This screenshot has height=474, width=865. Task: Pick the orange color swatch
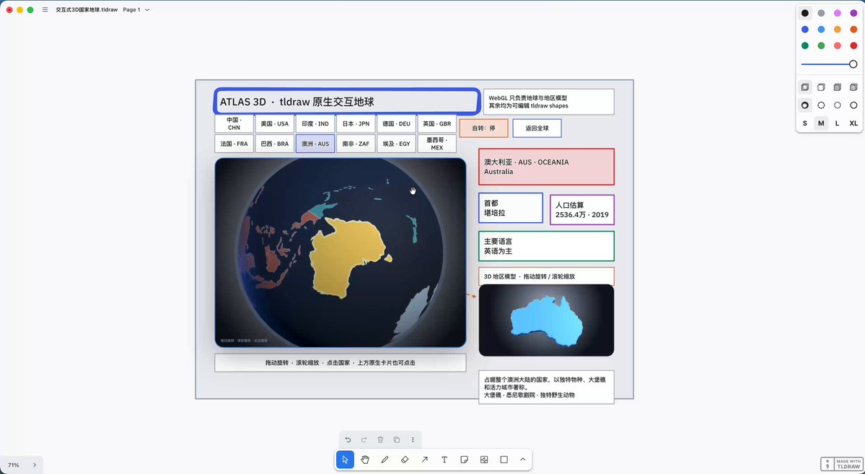pyautogui.click(x=853, y=30)
